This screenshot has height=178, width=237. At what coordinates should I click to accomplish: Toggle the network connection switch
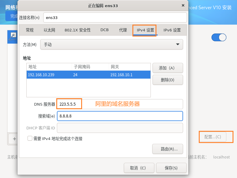[x=219, y=37]
